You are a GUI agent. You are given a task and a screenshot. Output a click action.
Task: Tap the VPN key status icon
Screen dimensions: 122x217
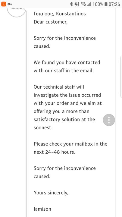10,4
